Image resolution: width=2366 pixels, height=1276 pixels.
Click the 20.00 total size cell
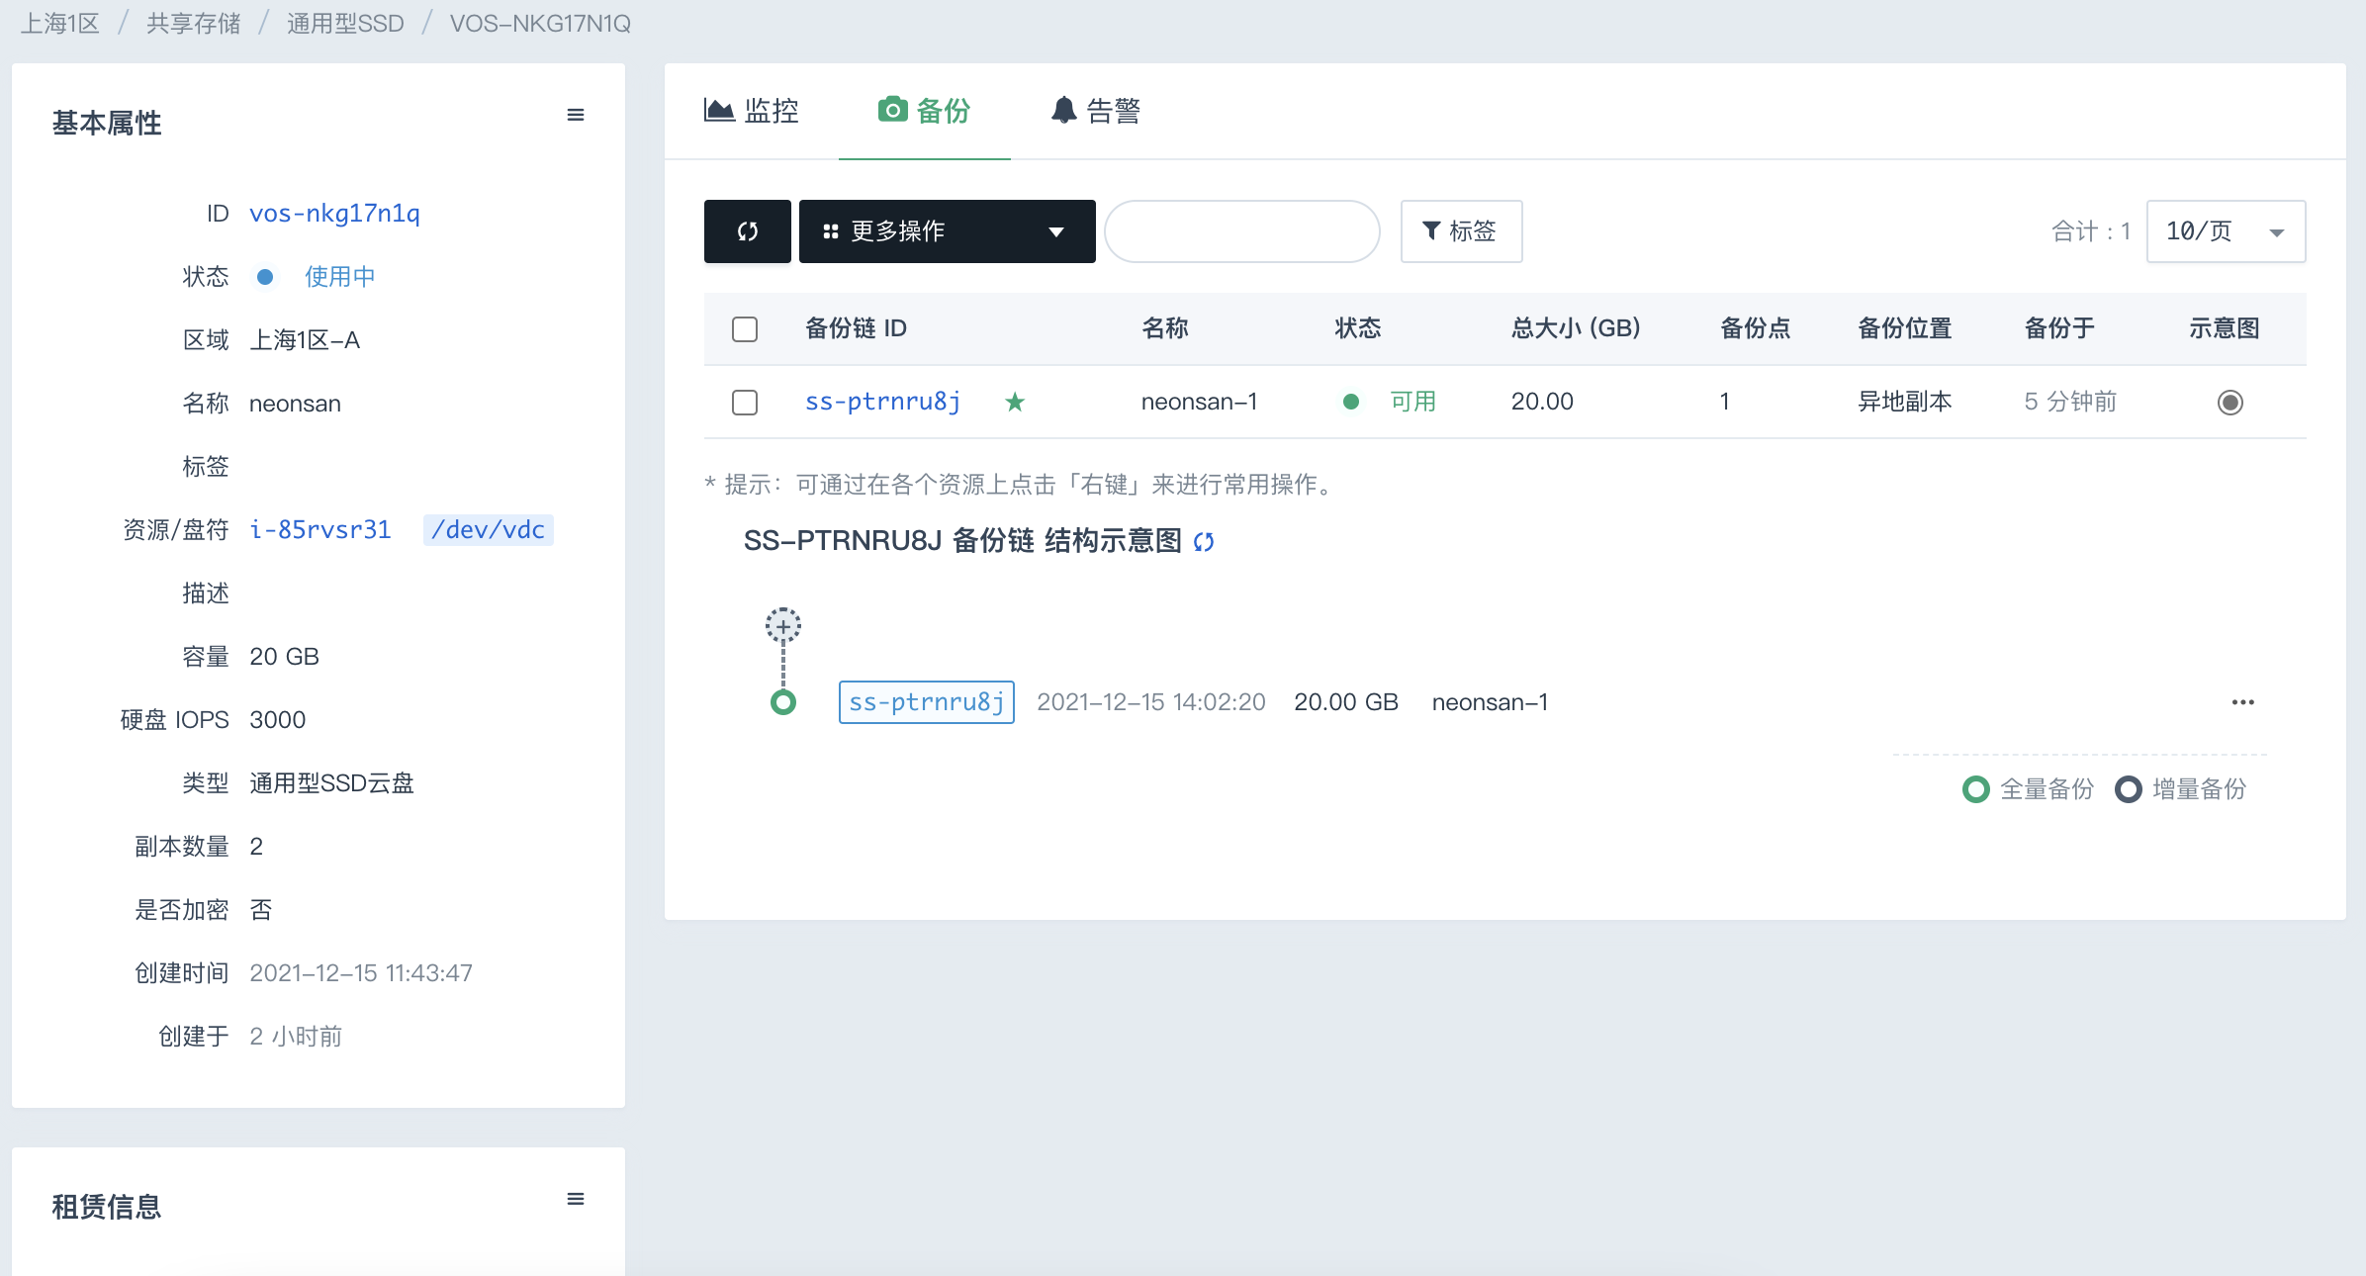(1542, 402)
